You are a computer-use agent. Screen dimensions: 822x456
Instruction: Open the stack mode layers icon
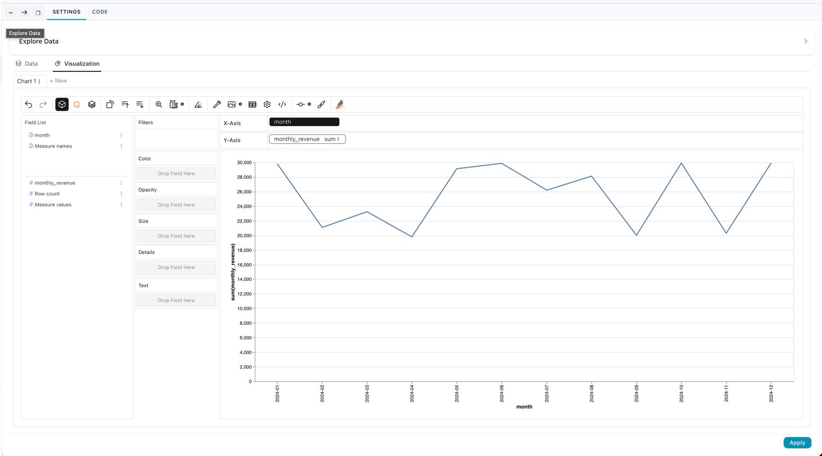point(92,104)
